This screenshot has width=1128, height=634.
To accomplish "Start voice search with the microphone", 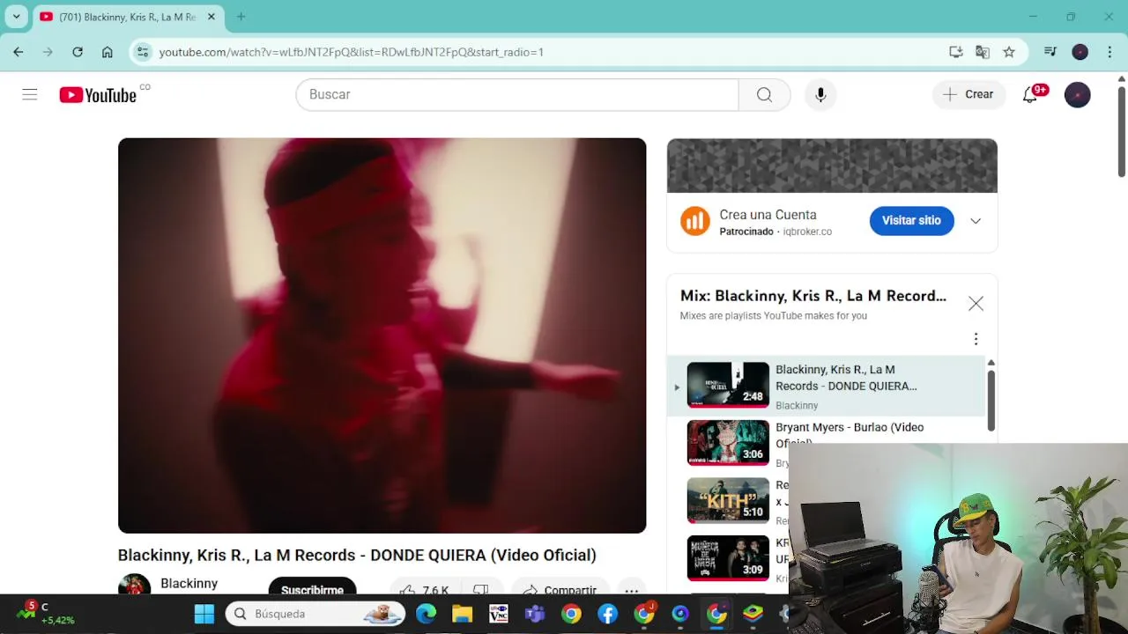I will coord(820,94).
